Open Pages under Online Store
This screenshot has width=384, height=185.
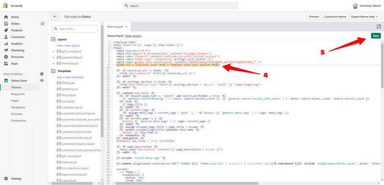[x=15, y=101]
